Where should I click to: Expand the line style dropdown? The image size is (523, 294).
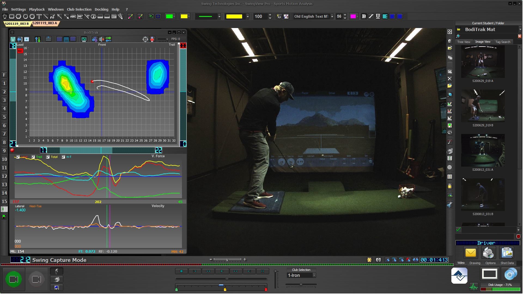pyautogui.click(x=219, y=16)
